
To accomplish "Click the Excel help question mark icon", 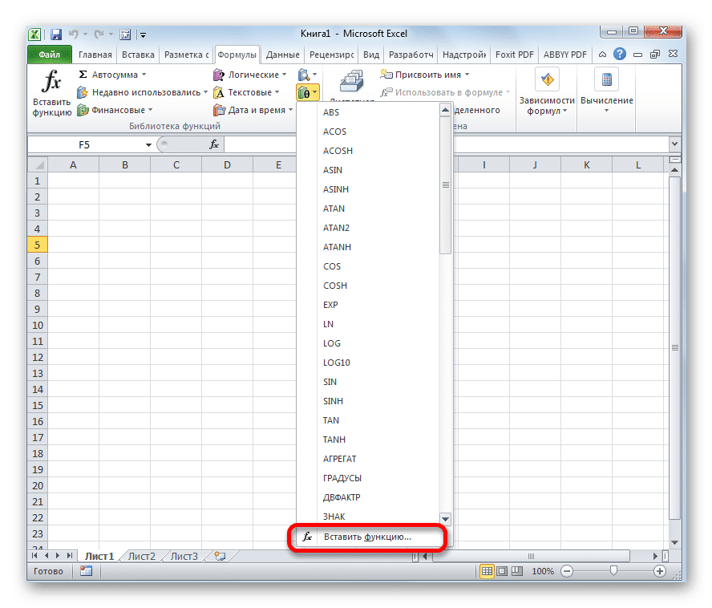I will coord(619,54).
